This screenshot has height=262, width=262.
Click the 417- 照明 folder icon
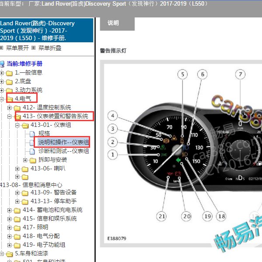pyautogui.click(x=17, y=228)
